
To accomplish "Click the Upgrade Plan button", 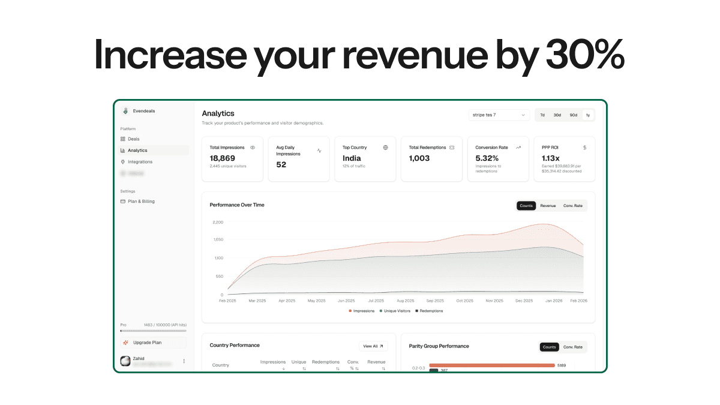I will (x=153, y=343).
